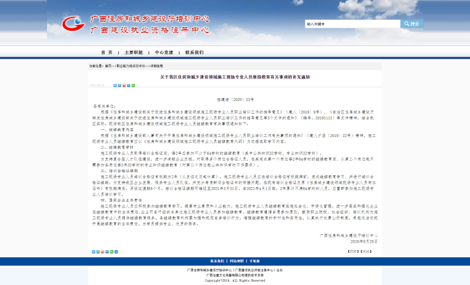Click the salutation 各有关单位：
This screenshot has width=470, height=285.
tap(104, 106)
